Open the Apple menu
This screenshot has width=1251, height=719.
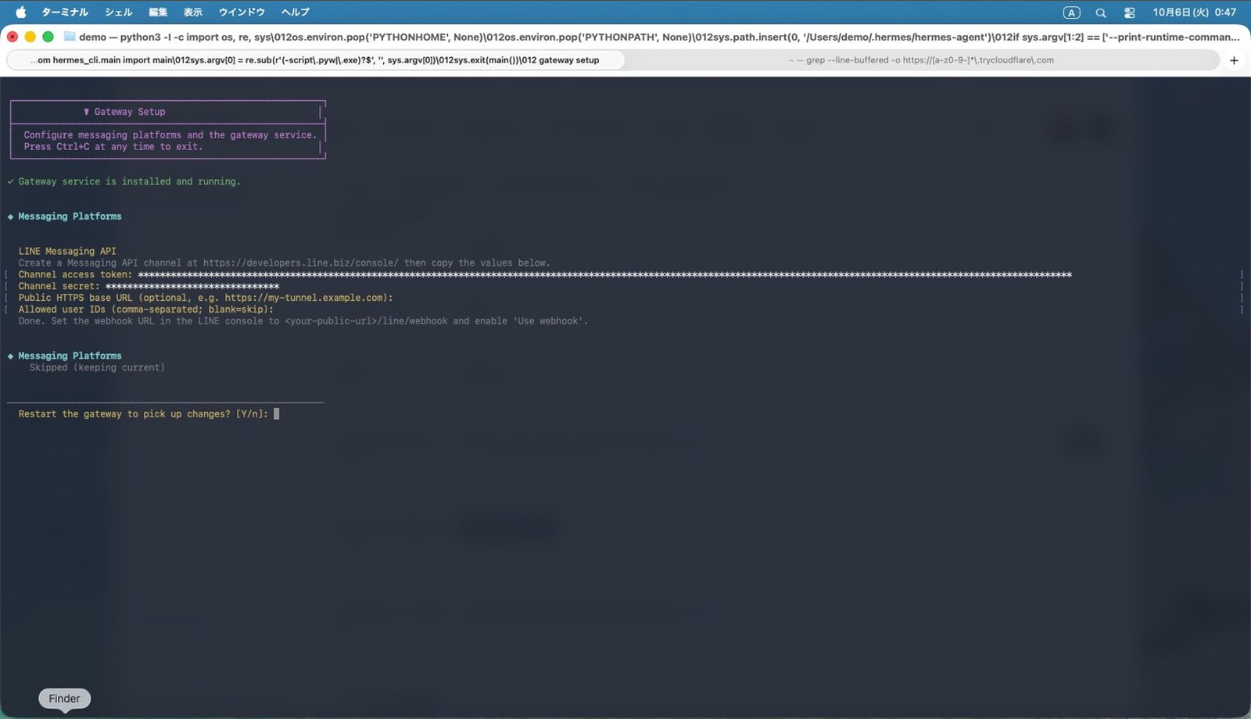pos(21,12)
